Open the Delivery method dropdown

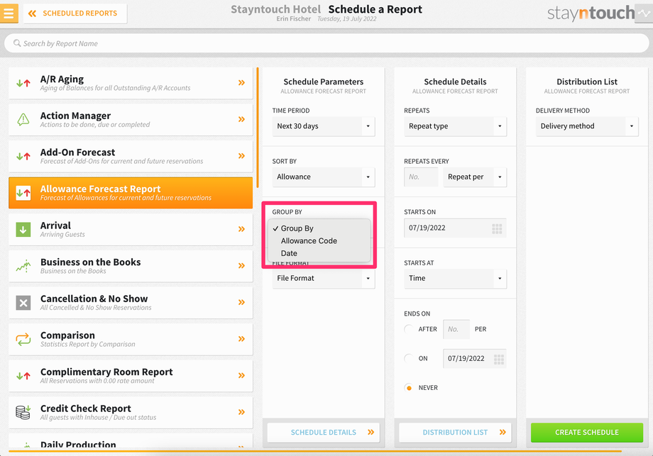[x=587, y=126]
